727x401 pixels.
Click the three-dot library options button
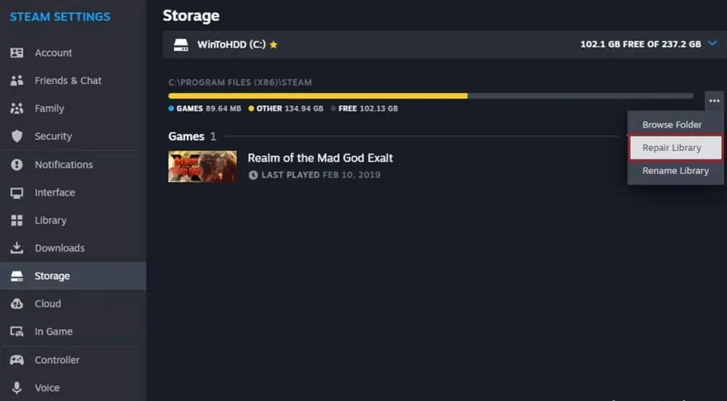click(714, 101)
